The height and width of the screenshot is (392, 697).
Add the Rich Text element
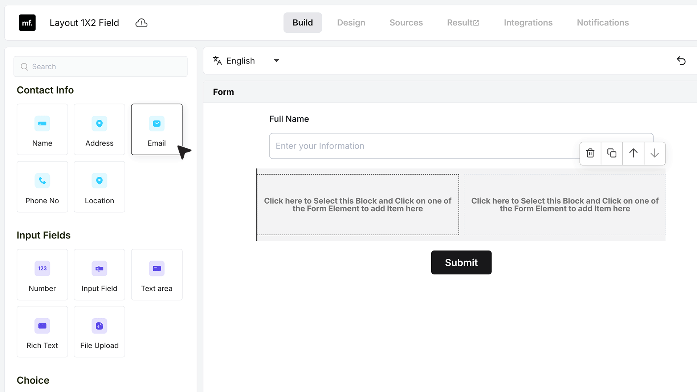[42, 331]
